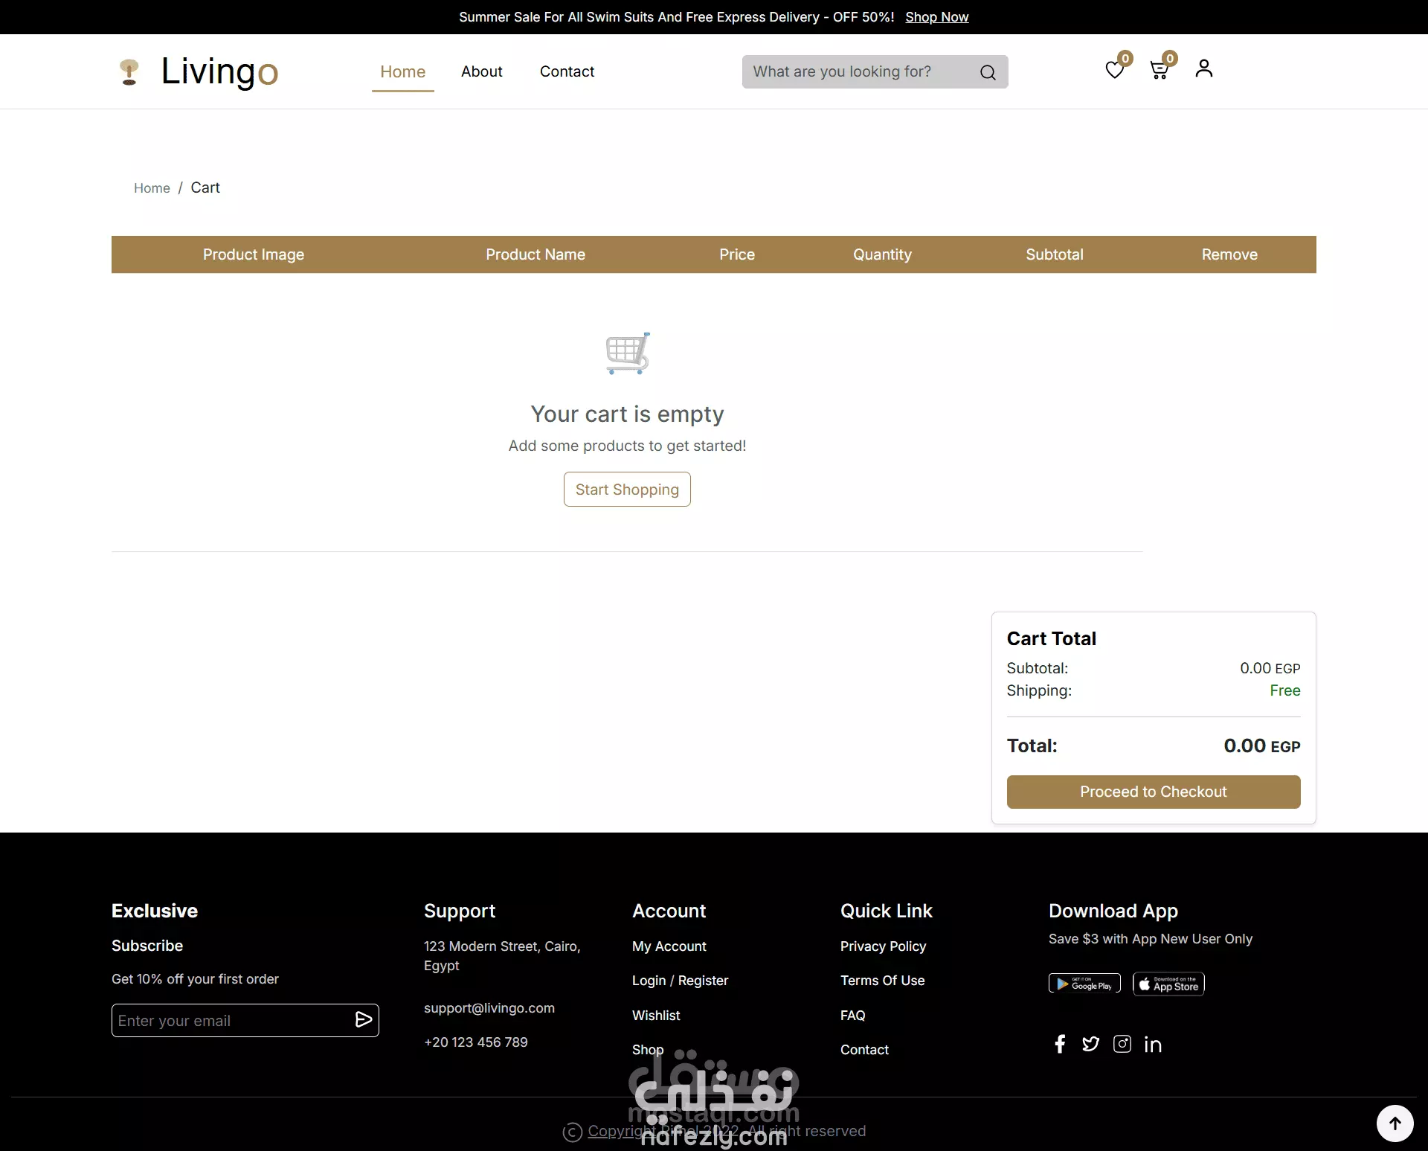Viewport: 1428px width, 1151px height.
Task: Click the App Store download badge
Action: [1168, 984]
